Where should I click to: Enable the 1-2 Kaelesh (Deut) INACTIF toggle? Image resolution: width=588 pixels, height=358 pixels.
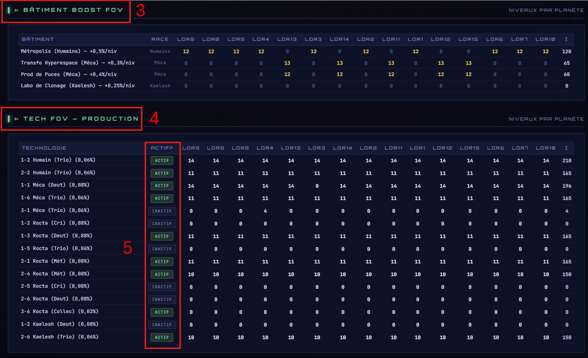162,325
